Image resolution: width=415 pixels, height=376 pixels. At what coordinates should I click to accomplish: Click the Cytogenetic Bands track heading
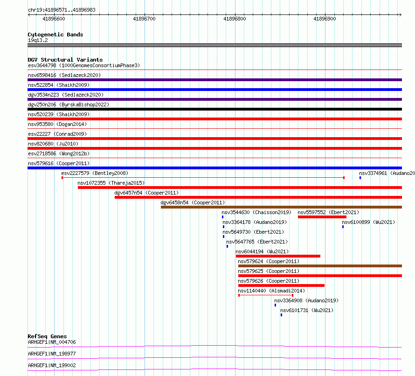click(55, 35)
